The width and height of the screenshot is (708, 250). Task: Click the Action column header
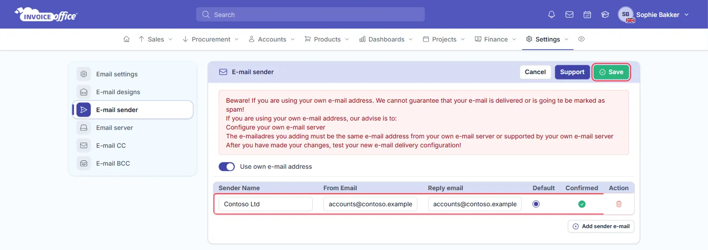[x=619, y=188]
